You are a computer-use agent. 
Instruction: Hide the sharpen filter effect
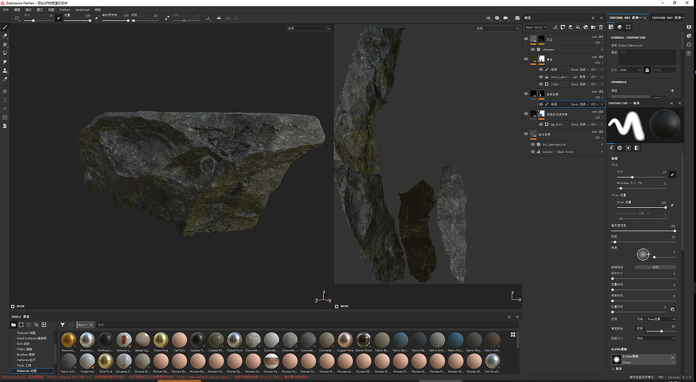click(x=533, y=50)
